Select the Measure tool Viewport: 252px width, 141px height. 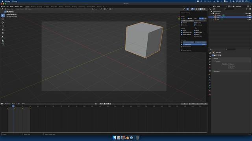(3, 40)
